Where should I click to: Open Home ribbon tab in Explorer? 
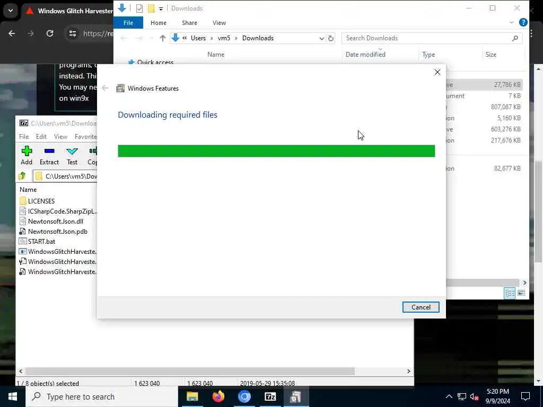[158, 23]
